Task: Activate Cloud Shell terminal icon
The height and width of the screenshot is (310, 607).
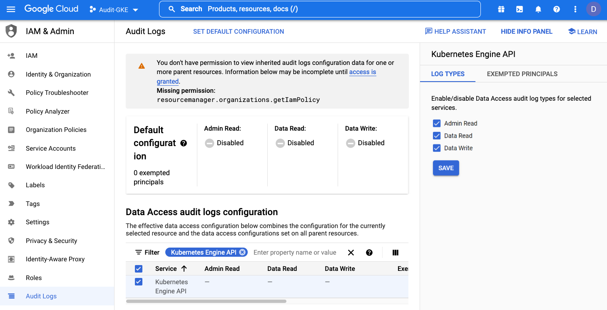Action: click(520, 9)
